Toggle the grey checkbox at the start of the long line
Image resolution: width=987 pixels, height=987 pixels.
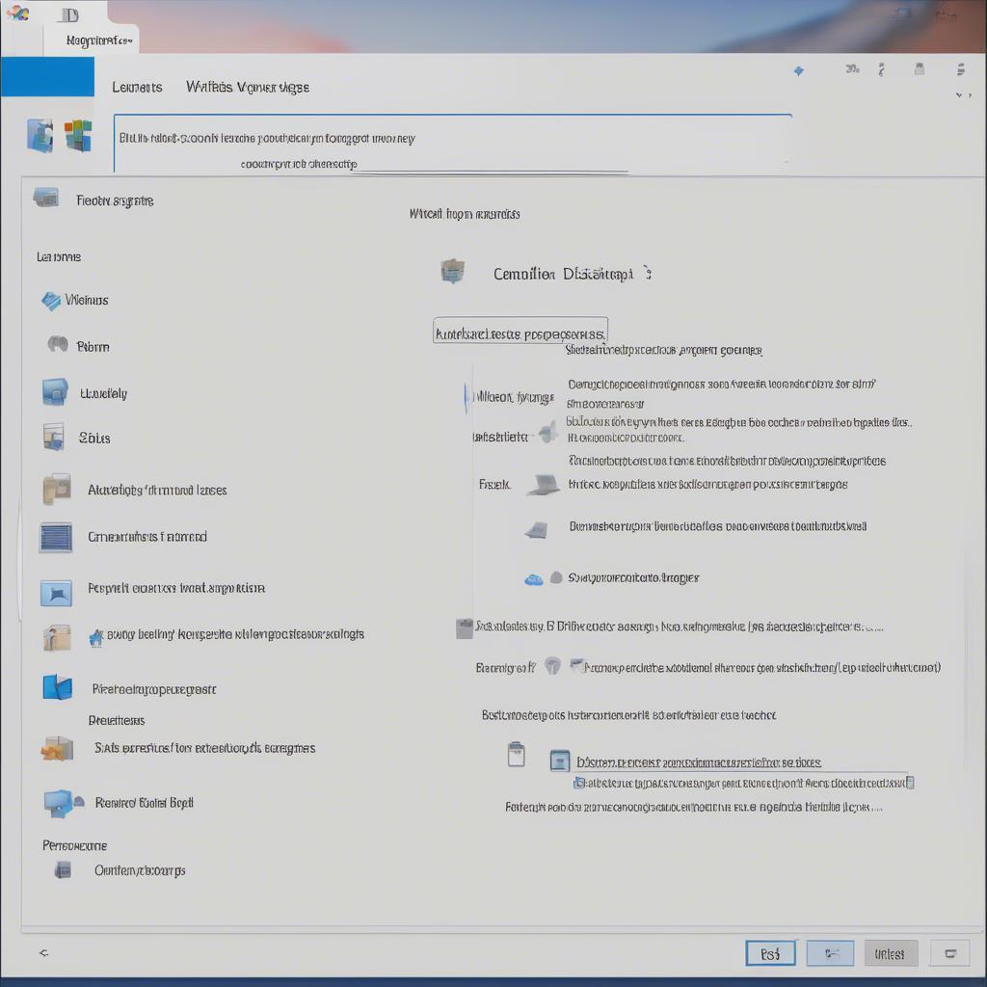(465, 628)
